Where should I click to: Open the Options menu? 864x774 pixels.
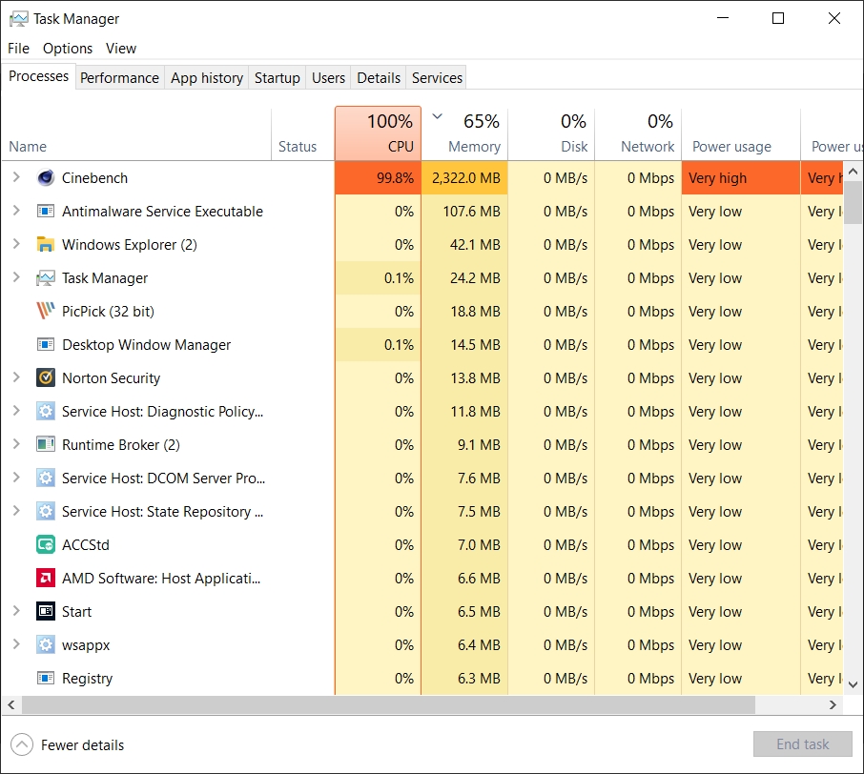(68, 49)
